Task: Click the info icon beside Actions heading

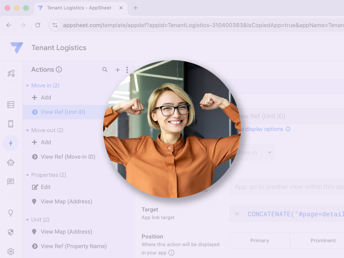Action: point(59,70)
